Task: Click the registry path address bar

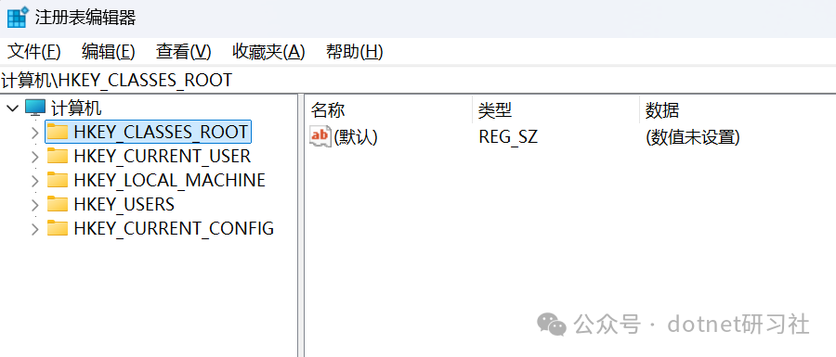Action: (x=418, y=80)
